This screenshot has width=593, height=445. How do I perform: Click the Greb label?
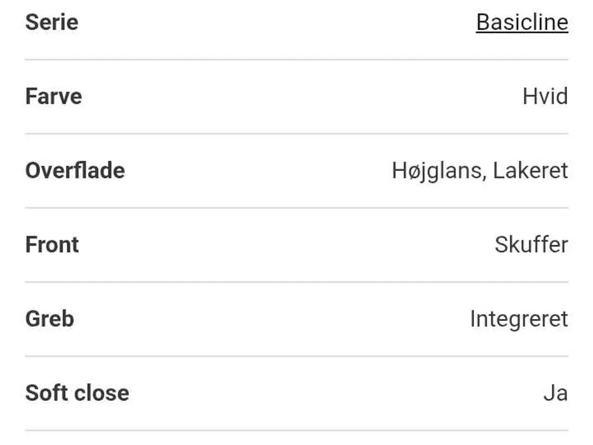(x=50, y=319)
